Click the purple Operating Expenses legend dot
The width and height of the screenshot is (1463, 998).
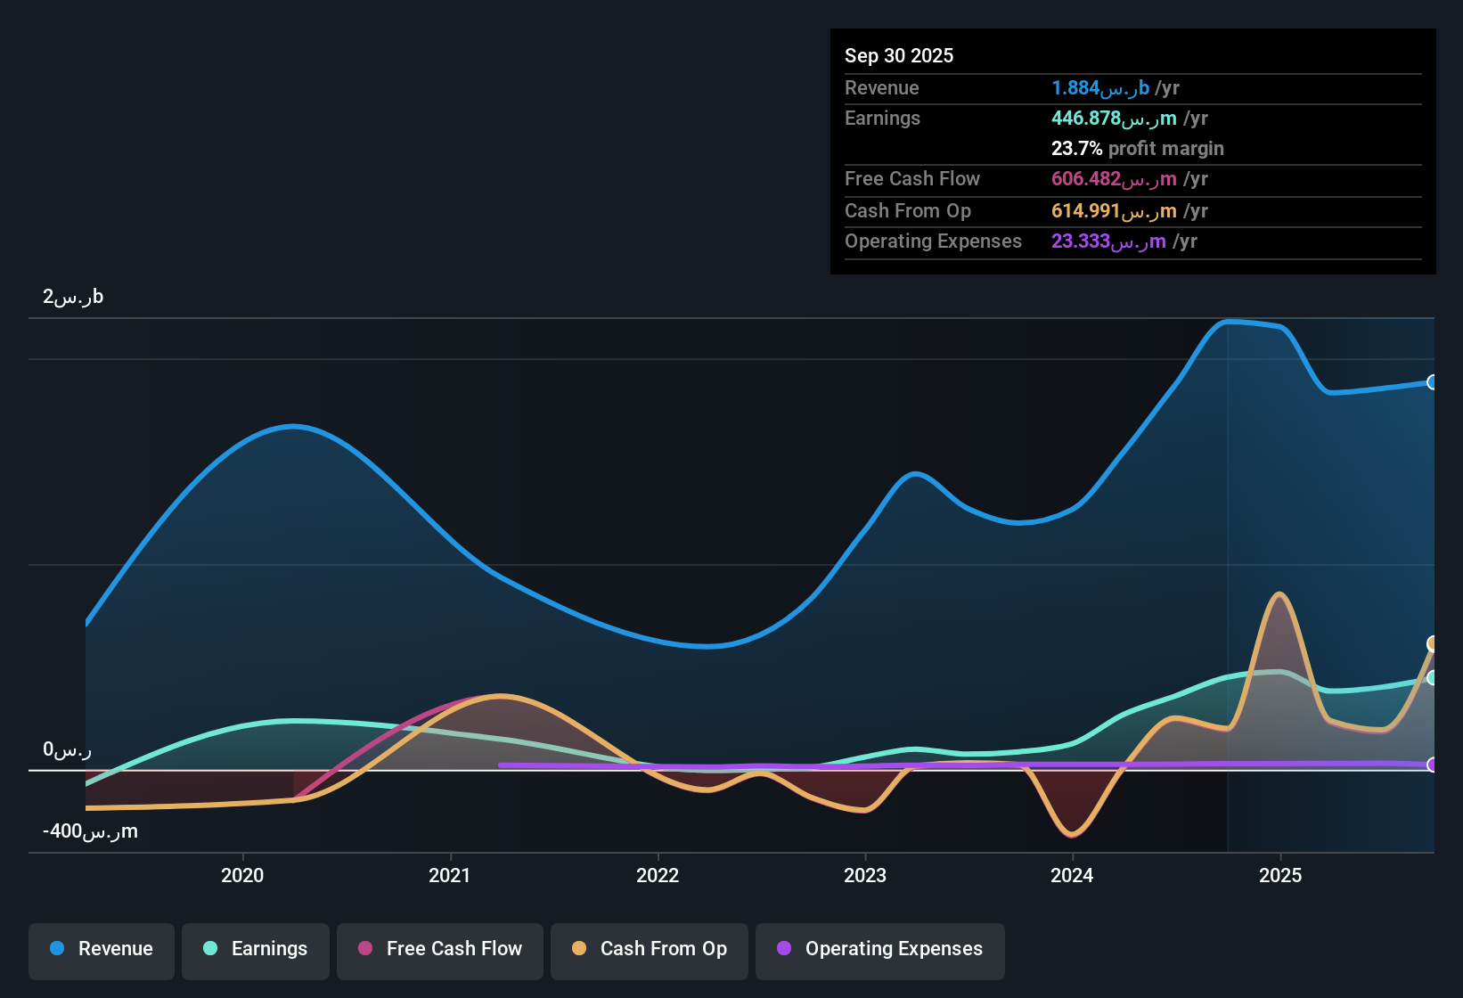[x=785, y=949]
